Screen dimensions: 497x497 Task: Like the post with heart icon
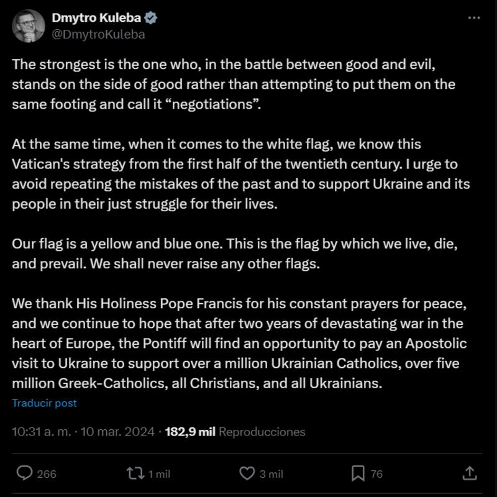(247, 473)
